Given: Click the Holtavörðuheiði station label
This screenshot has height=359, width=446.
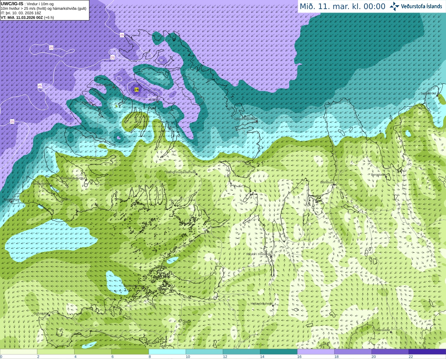Looking at the screenshot, I should [x=261, y=304].
